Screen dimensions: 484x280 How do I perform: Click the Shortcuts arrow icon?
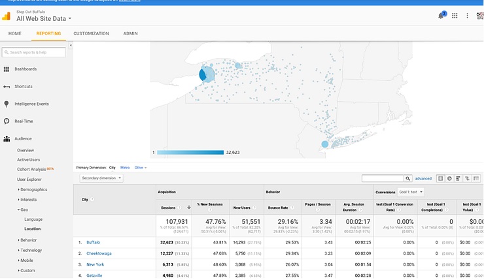(7, 87)
